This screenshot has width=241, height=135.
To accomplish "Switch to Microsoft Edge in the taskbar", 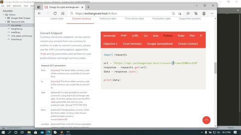I will tap(49, 132).
